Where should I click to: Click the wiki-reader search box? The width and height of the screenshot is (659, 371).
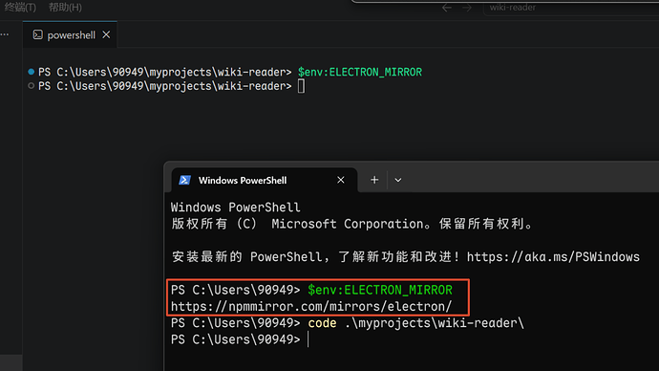(571, 8)
